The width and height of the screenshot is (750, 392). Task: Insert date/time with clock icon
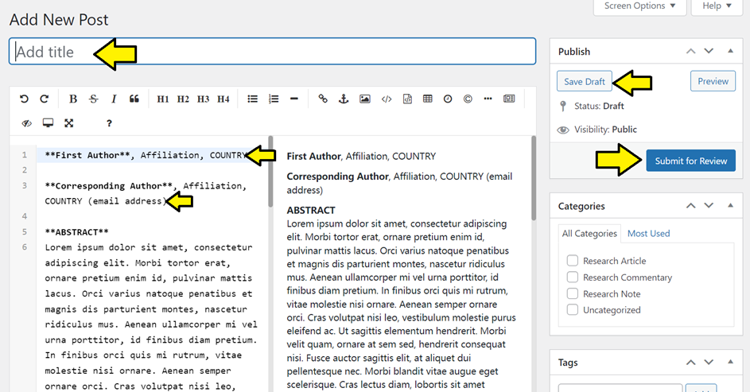click(x=448, y=99)
